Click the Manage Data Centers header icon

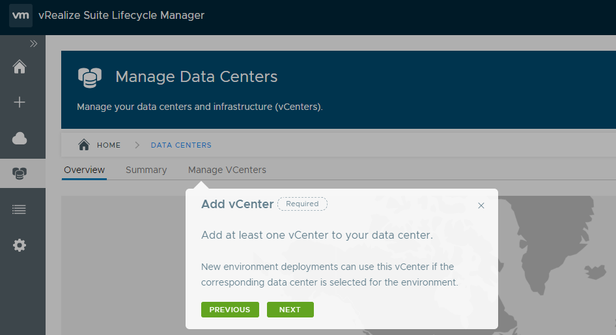click(x=90, y=77)
